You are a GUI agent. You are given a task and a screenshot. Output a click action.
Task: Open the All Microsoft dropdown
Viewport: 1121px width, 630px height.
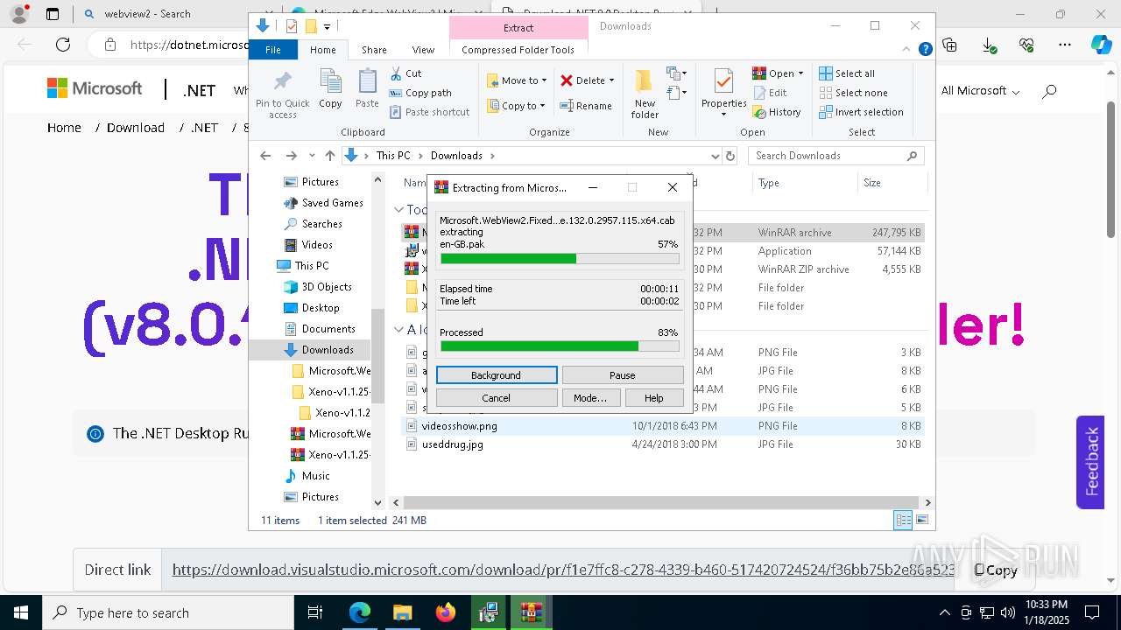click(x=980, y=91)
